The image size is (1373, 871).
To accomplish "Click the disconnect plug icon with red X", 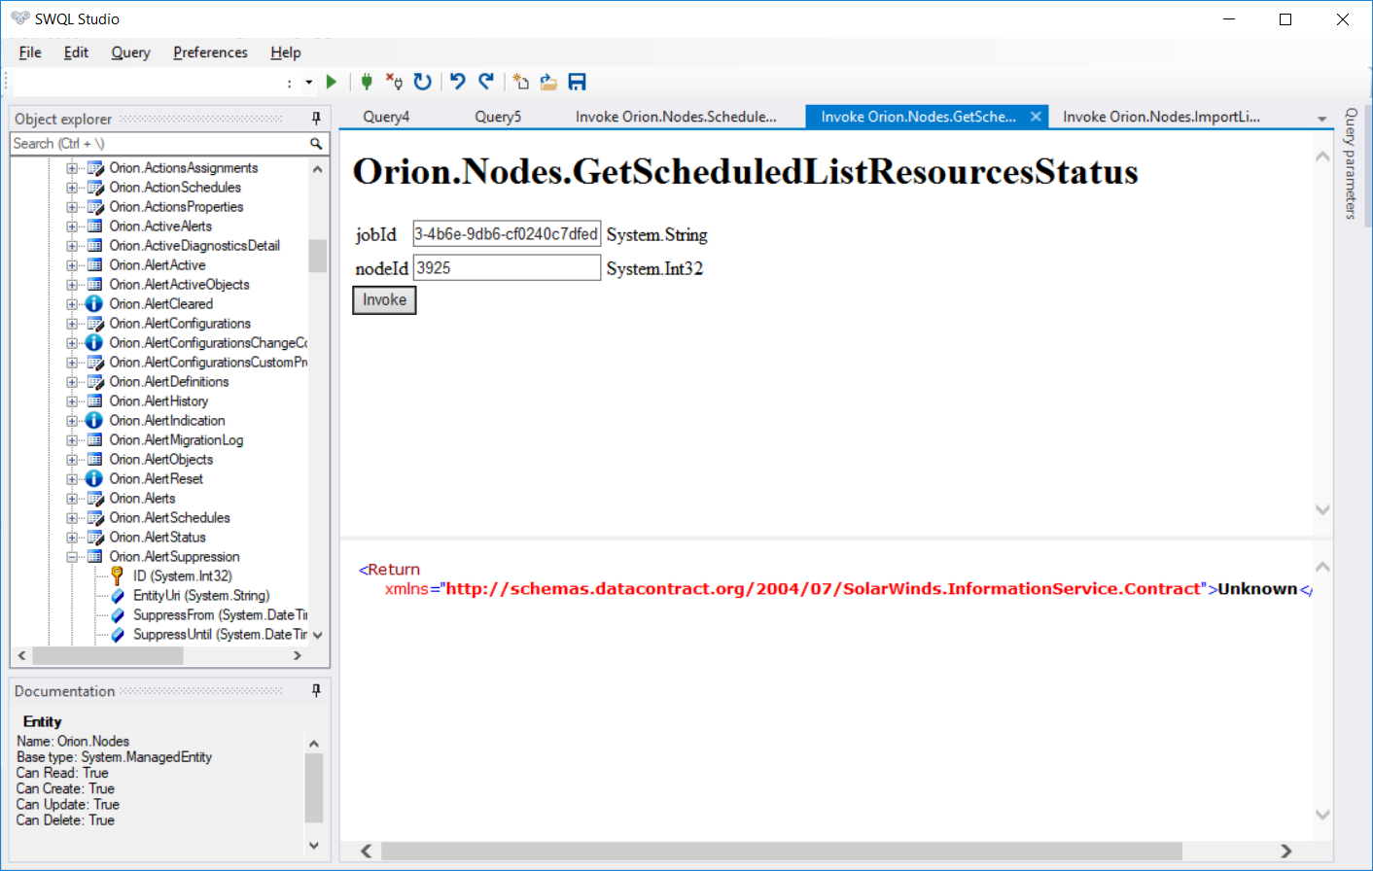I will coord(394,83).
